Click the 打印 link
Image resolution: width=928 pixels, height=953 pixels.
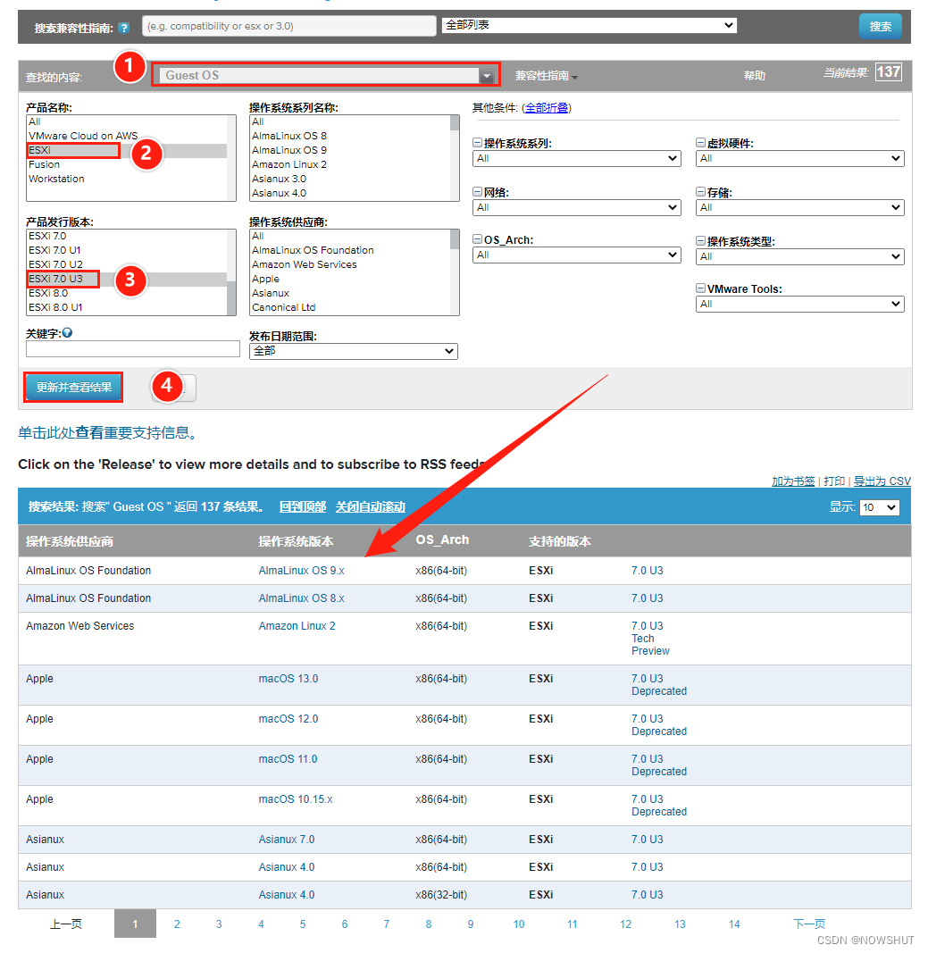click(834, 481)
